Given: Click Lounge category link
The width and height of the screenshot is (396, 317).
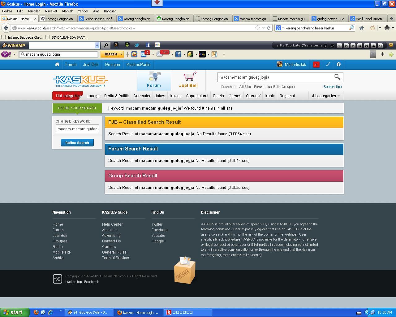Looking at the screenshot, I should coord(93,96).
